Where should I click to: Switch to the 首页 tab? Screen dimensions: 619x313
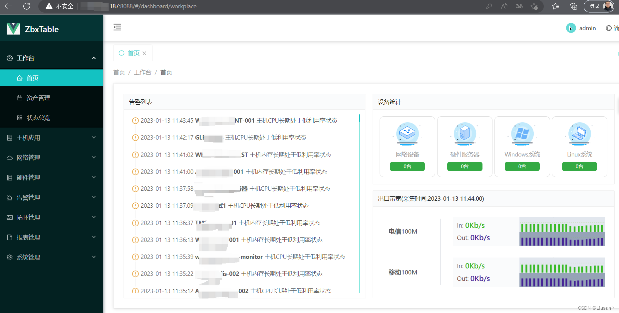click(x=134, y=53)
